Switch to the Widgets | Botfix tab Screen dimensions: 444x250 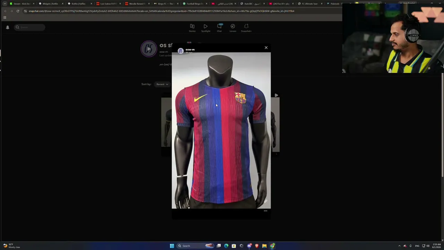[51, 4]
